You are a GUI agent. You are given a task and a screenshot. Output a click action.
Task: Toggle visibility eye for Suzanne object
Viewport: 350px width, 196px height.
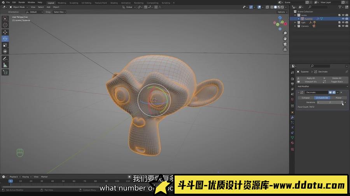tap(343, 19)
